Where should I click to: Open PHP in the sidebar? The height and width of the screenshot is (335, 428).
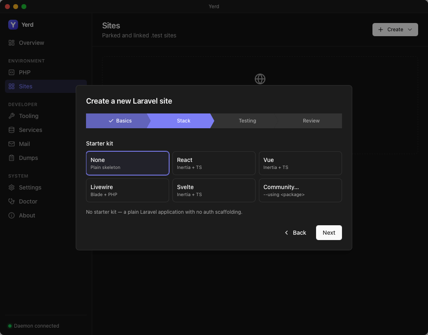click(x=46, y=72)
